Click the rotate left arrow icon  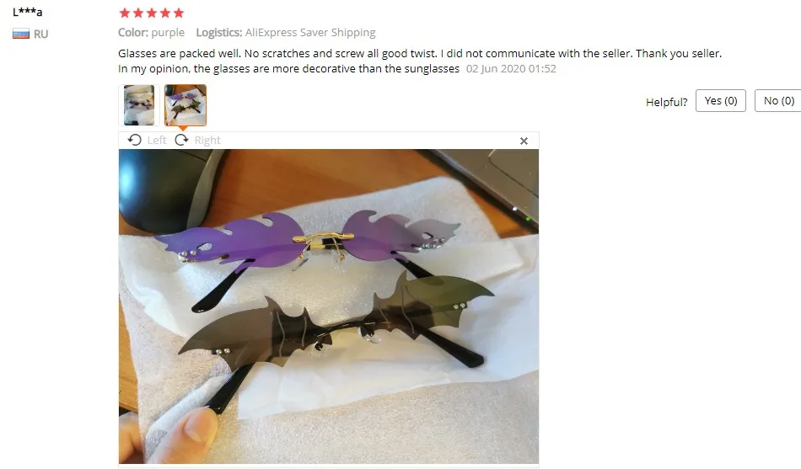(x=135, y=140)
